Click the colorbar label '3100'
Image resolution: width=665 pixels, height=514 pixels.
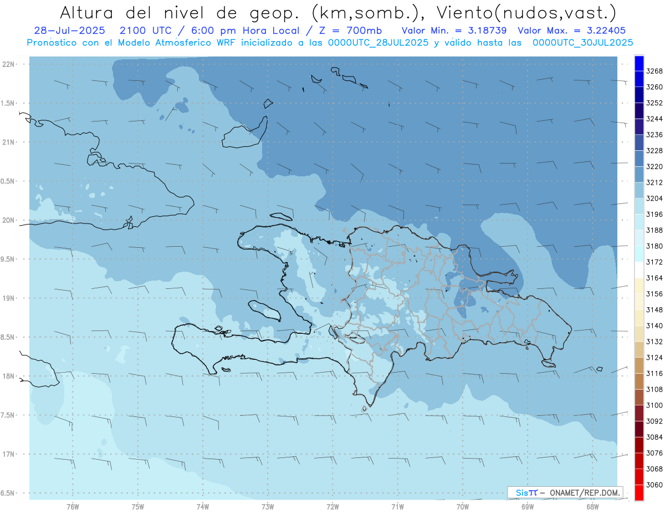tap(654, 405)
